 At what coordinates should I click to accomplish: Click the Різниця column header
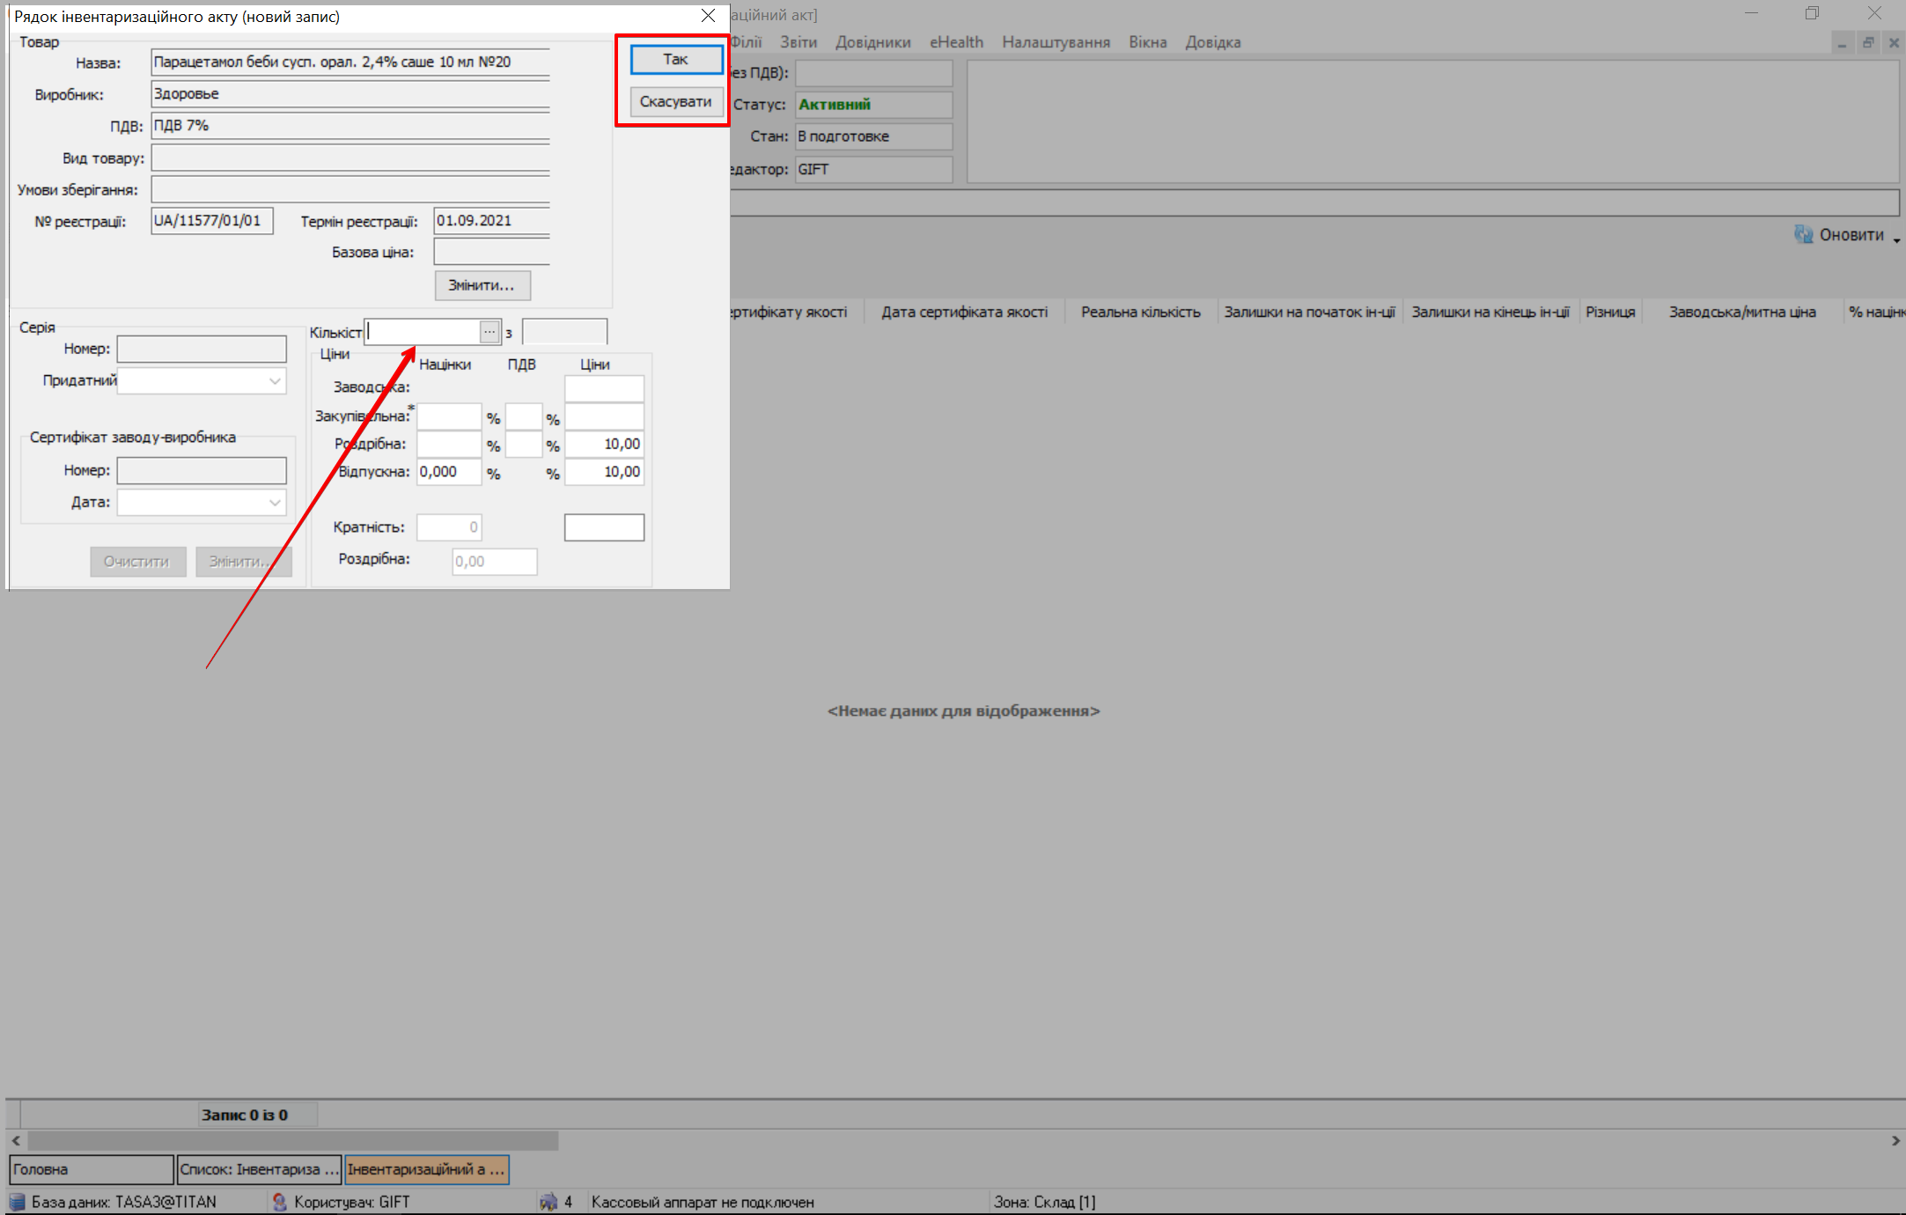1609,312
